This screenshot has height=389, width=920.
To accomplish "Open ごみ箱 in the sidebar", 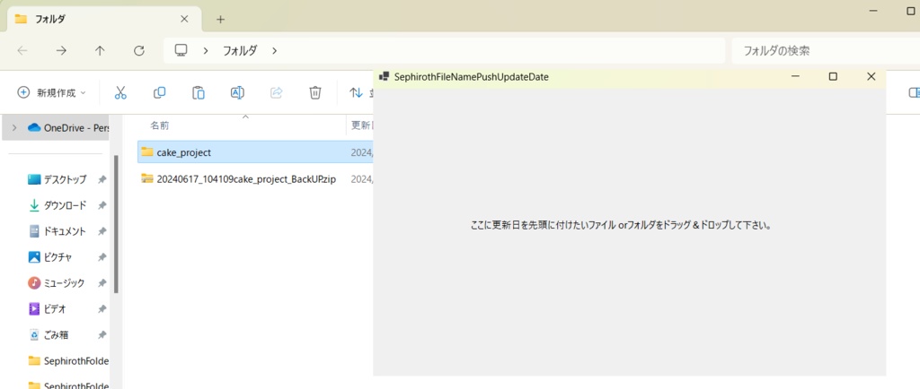I will [x=49, y=335].
